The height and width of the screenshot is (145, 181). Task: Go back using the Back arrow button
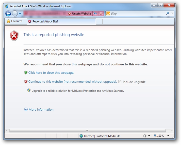click(x=8, y=13)
